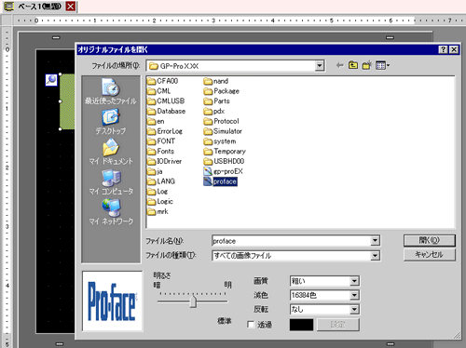Open マイ ネットワーク shortcut
The width and height of the screenshot is (466, 348).
[x=111, y=212]
